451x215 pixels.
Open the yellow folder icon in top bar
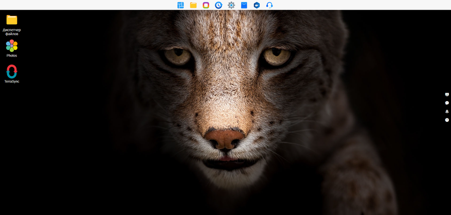(193, 5)
